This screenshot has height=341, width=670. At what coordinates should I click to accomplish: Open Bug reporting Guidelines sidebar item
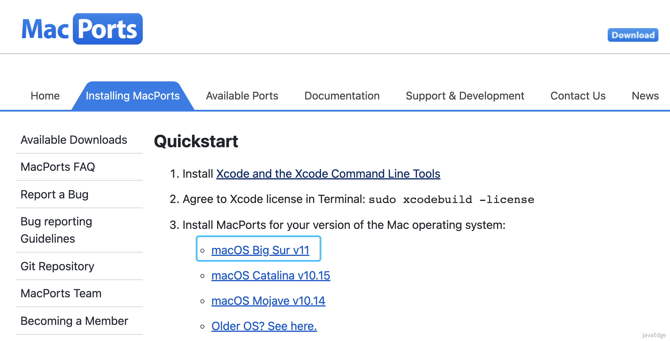(56, 230)
